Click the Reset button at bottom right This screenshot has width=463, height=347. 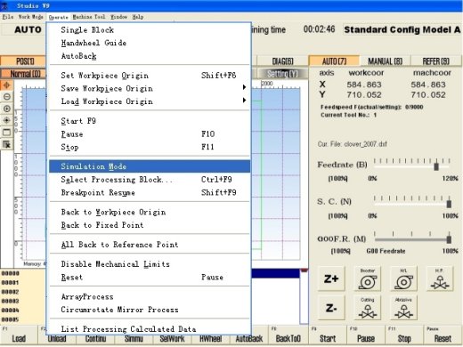pos(443,336)
